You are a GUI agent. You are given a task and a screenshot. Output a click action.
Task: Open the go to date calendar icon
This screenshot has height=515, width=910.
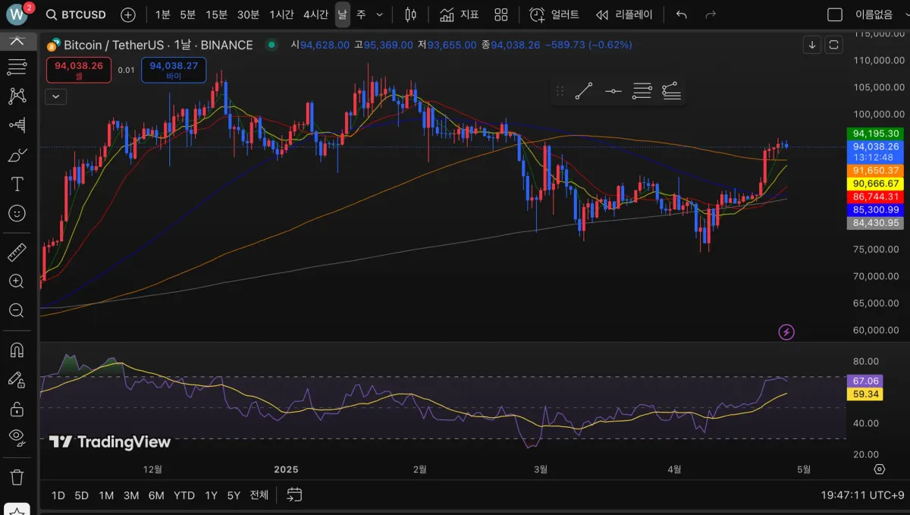click(x=294, y=495)
